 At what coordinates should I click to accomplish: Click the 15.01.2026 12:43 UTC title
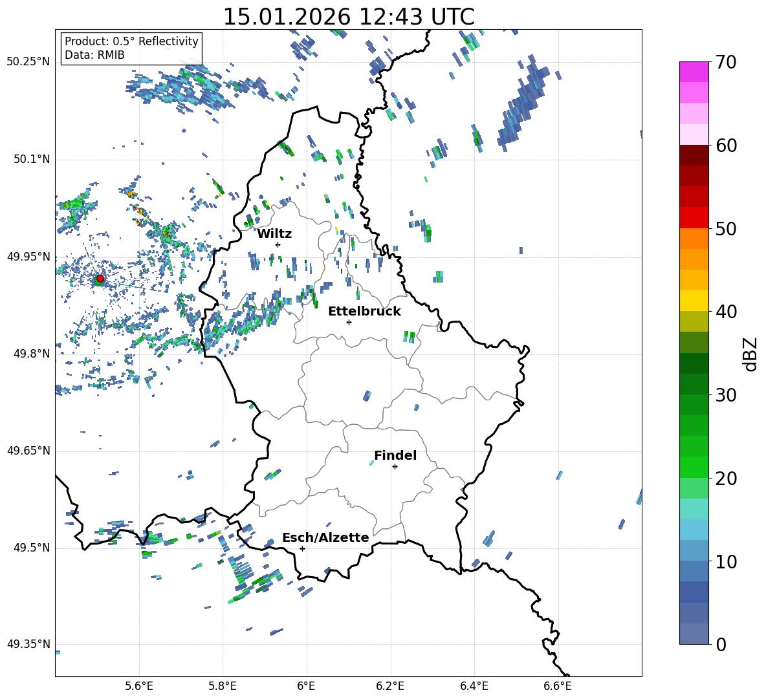(x=349, y=17)
